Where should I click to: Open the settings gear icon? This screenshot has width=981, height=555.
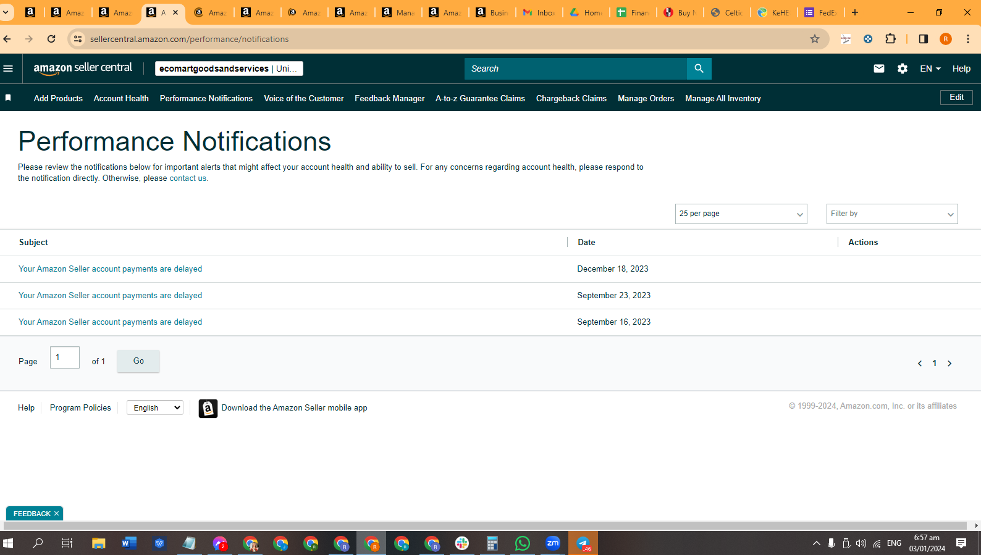pyautogui.click(x=903, y=69)
